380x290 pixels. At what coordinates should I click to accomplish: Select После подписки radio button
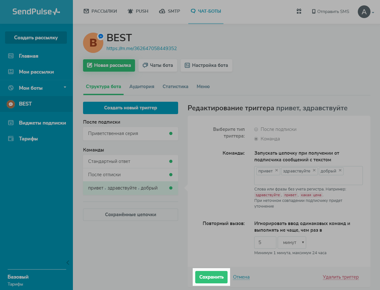tap(256, 129)
